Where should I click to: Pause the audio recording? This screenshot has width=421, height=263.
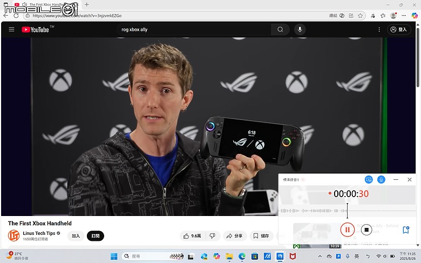pos(348,230)
